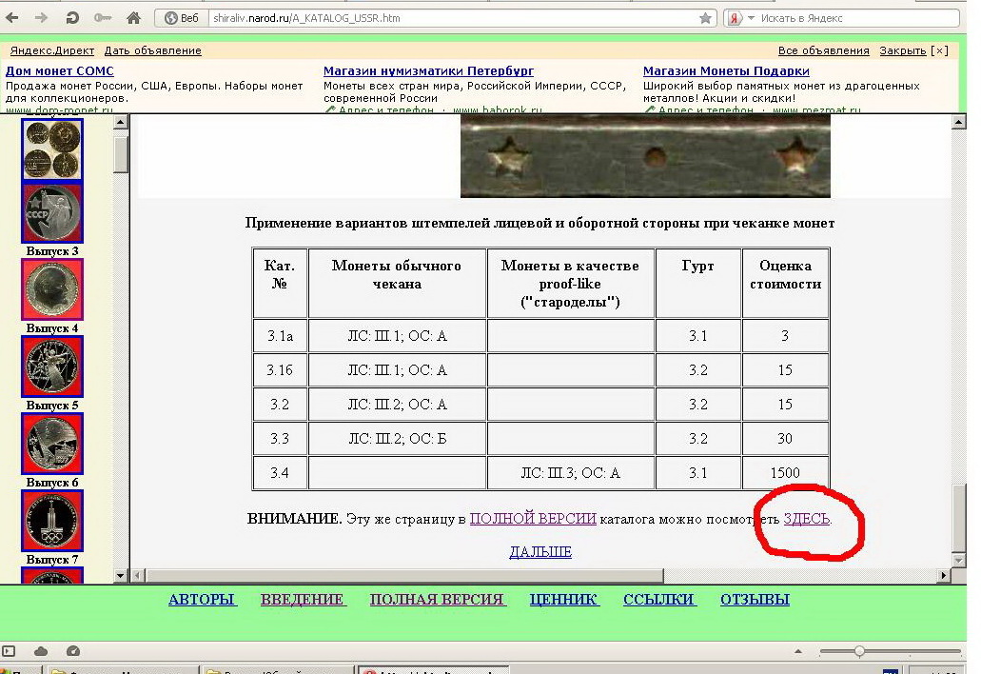Click the ДАЛЬШЕ link below the table
981x674 pixels.
click(540, 551)
